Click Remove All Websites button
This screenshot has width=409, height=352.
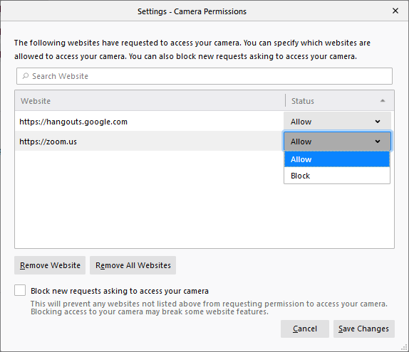(133, 265)
